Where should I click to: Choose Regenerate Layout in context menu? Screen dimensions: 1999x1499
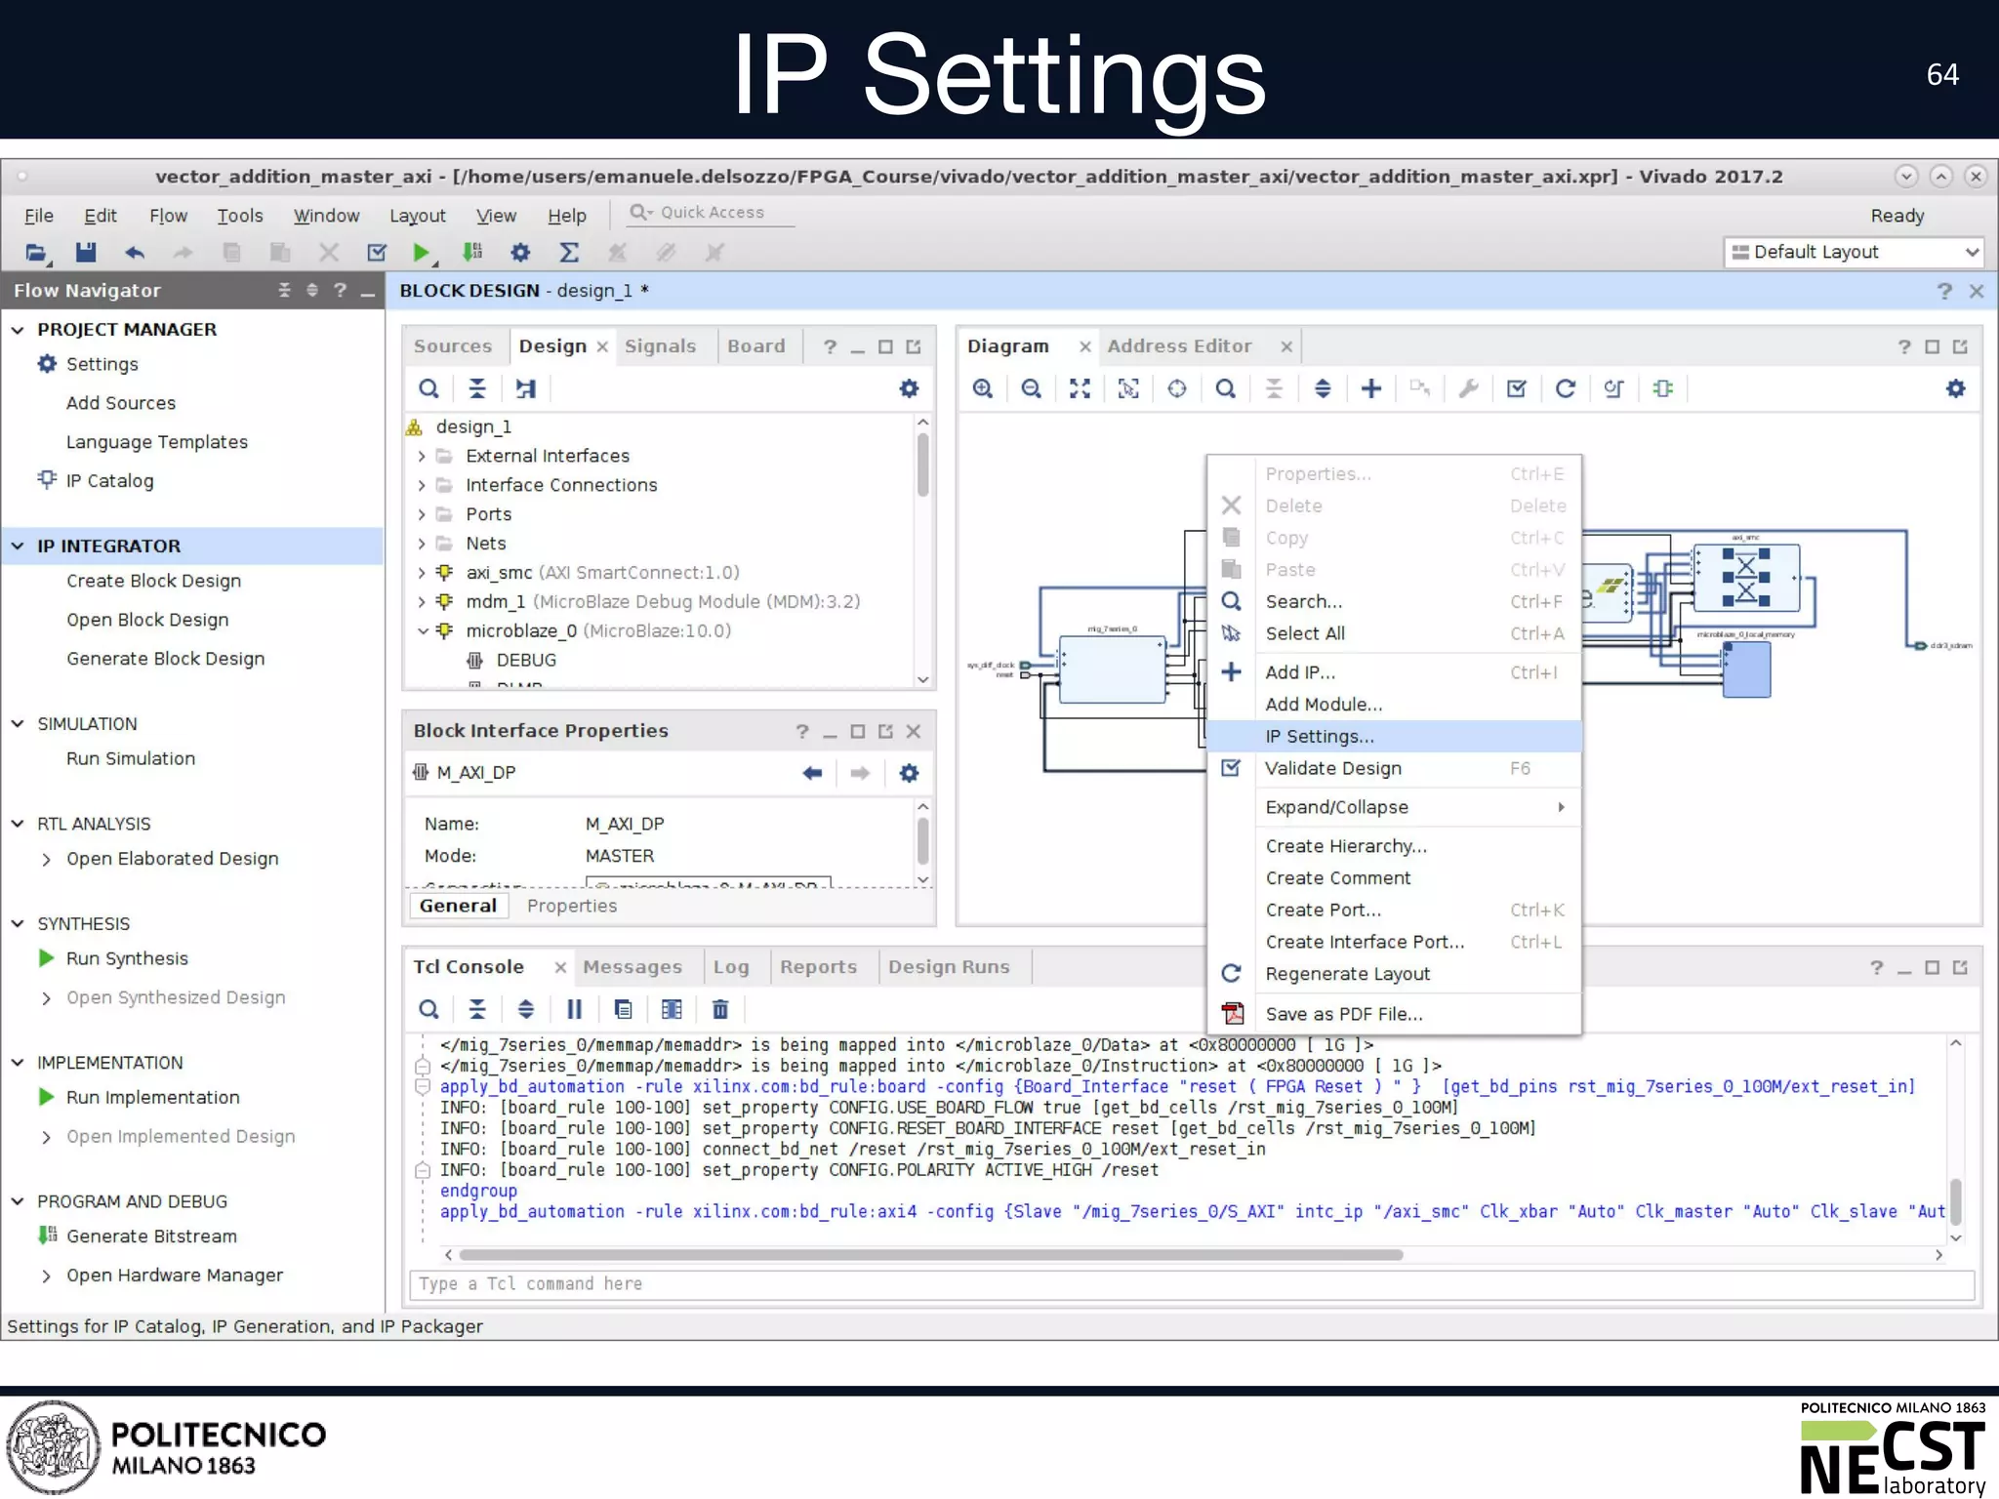click(1394, 974)
